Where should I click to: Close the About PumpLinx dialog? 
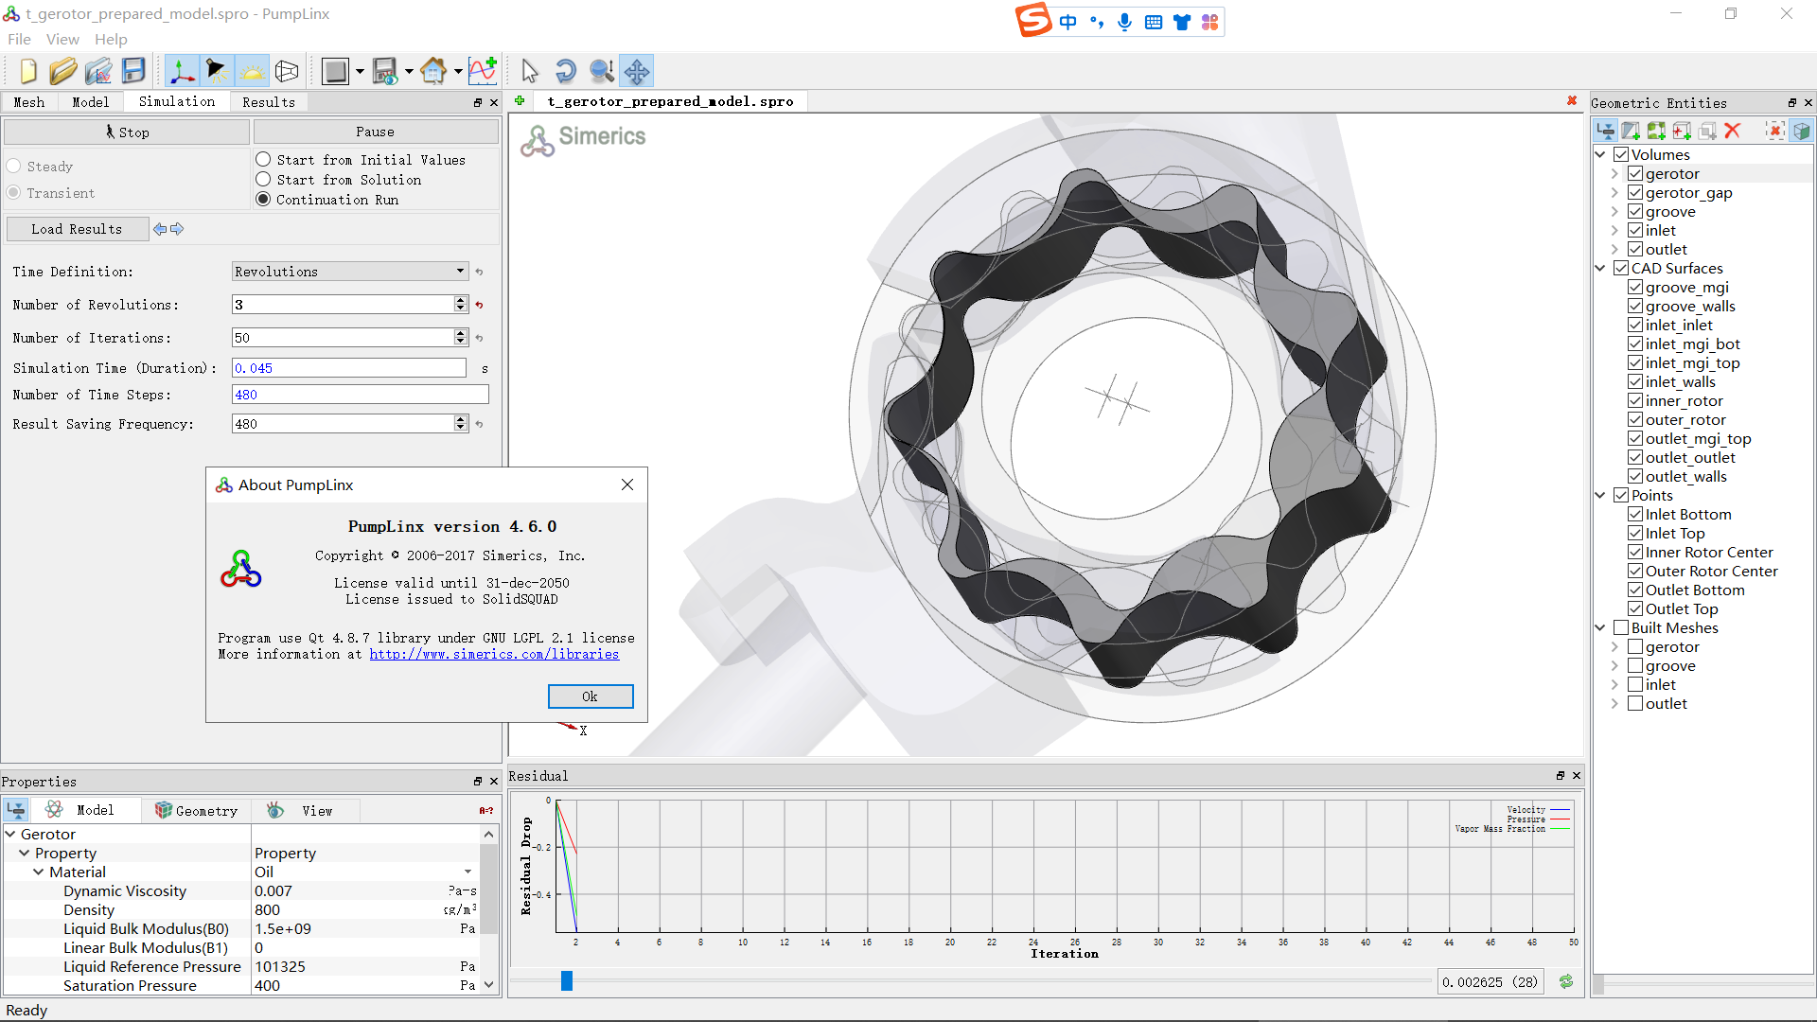tap(627, 485)
